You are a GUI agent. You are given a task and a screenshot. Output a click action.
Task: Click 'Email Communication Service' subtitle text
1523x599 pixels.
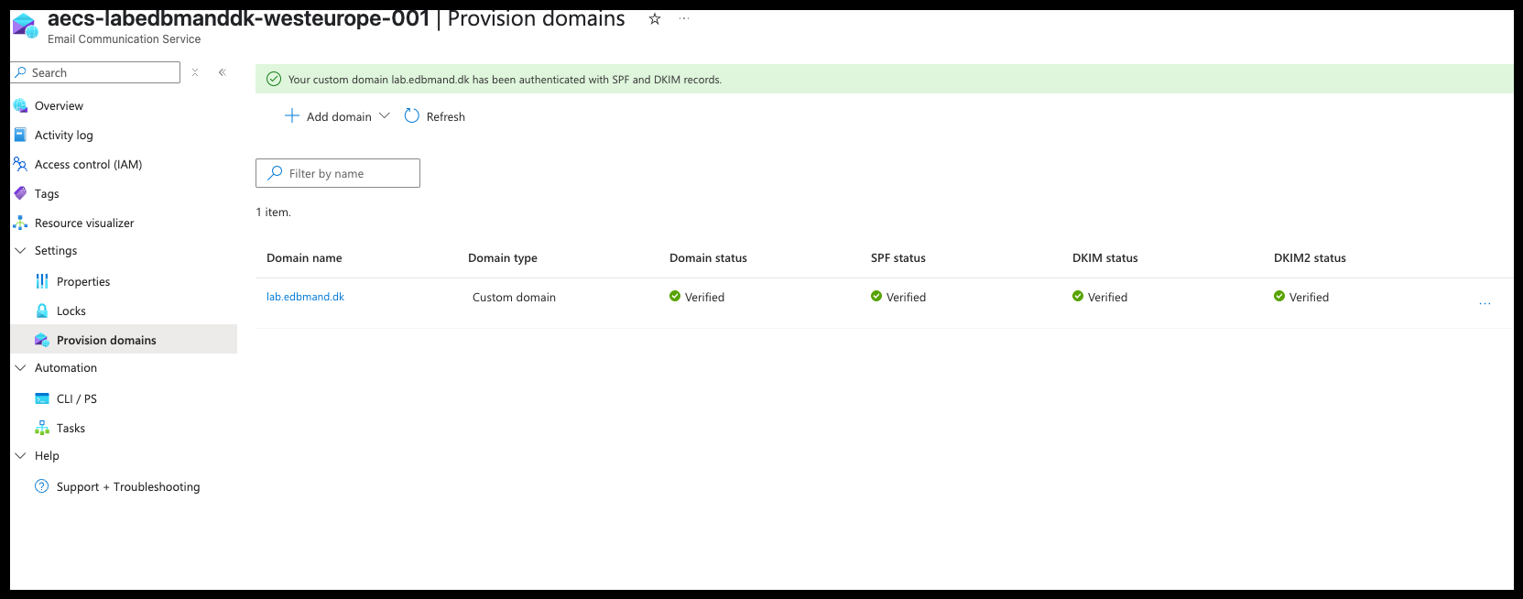124,38
